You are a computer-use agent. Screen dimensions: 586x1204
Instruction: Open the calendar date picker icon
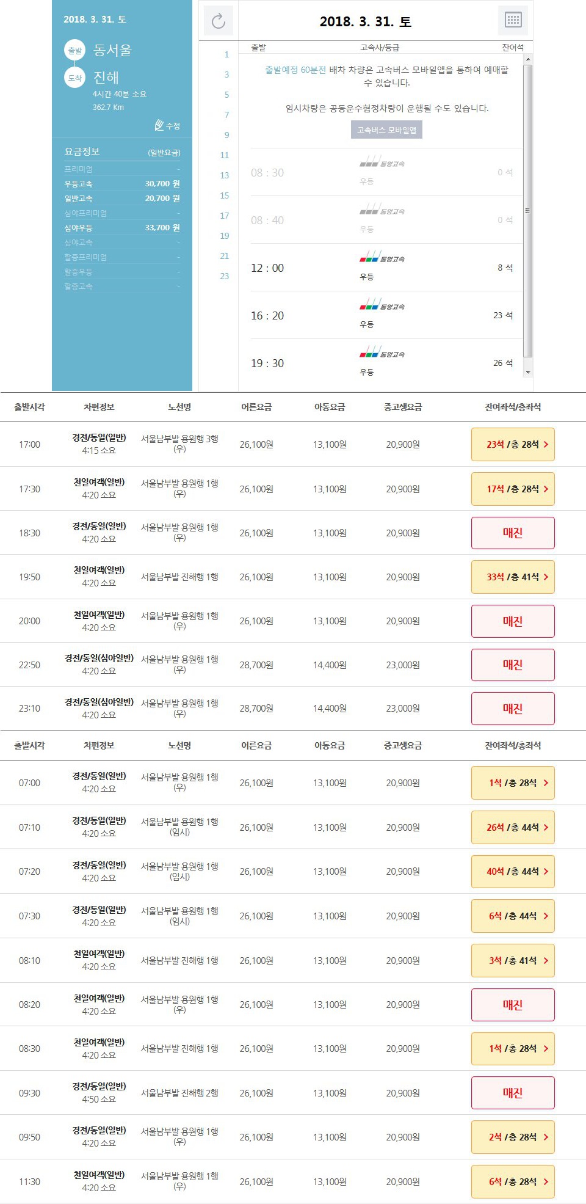point(513,20)
